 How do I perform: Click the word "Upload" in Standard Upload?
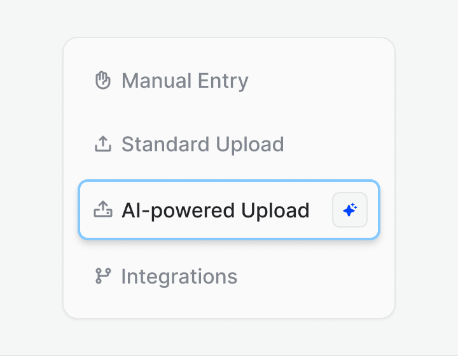pyautogui.click(x=250, y=145)
